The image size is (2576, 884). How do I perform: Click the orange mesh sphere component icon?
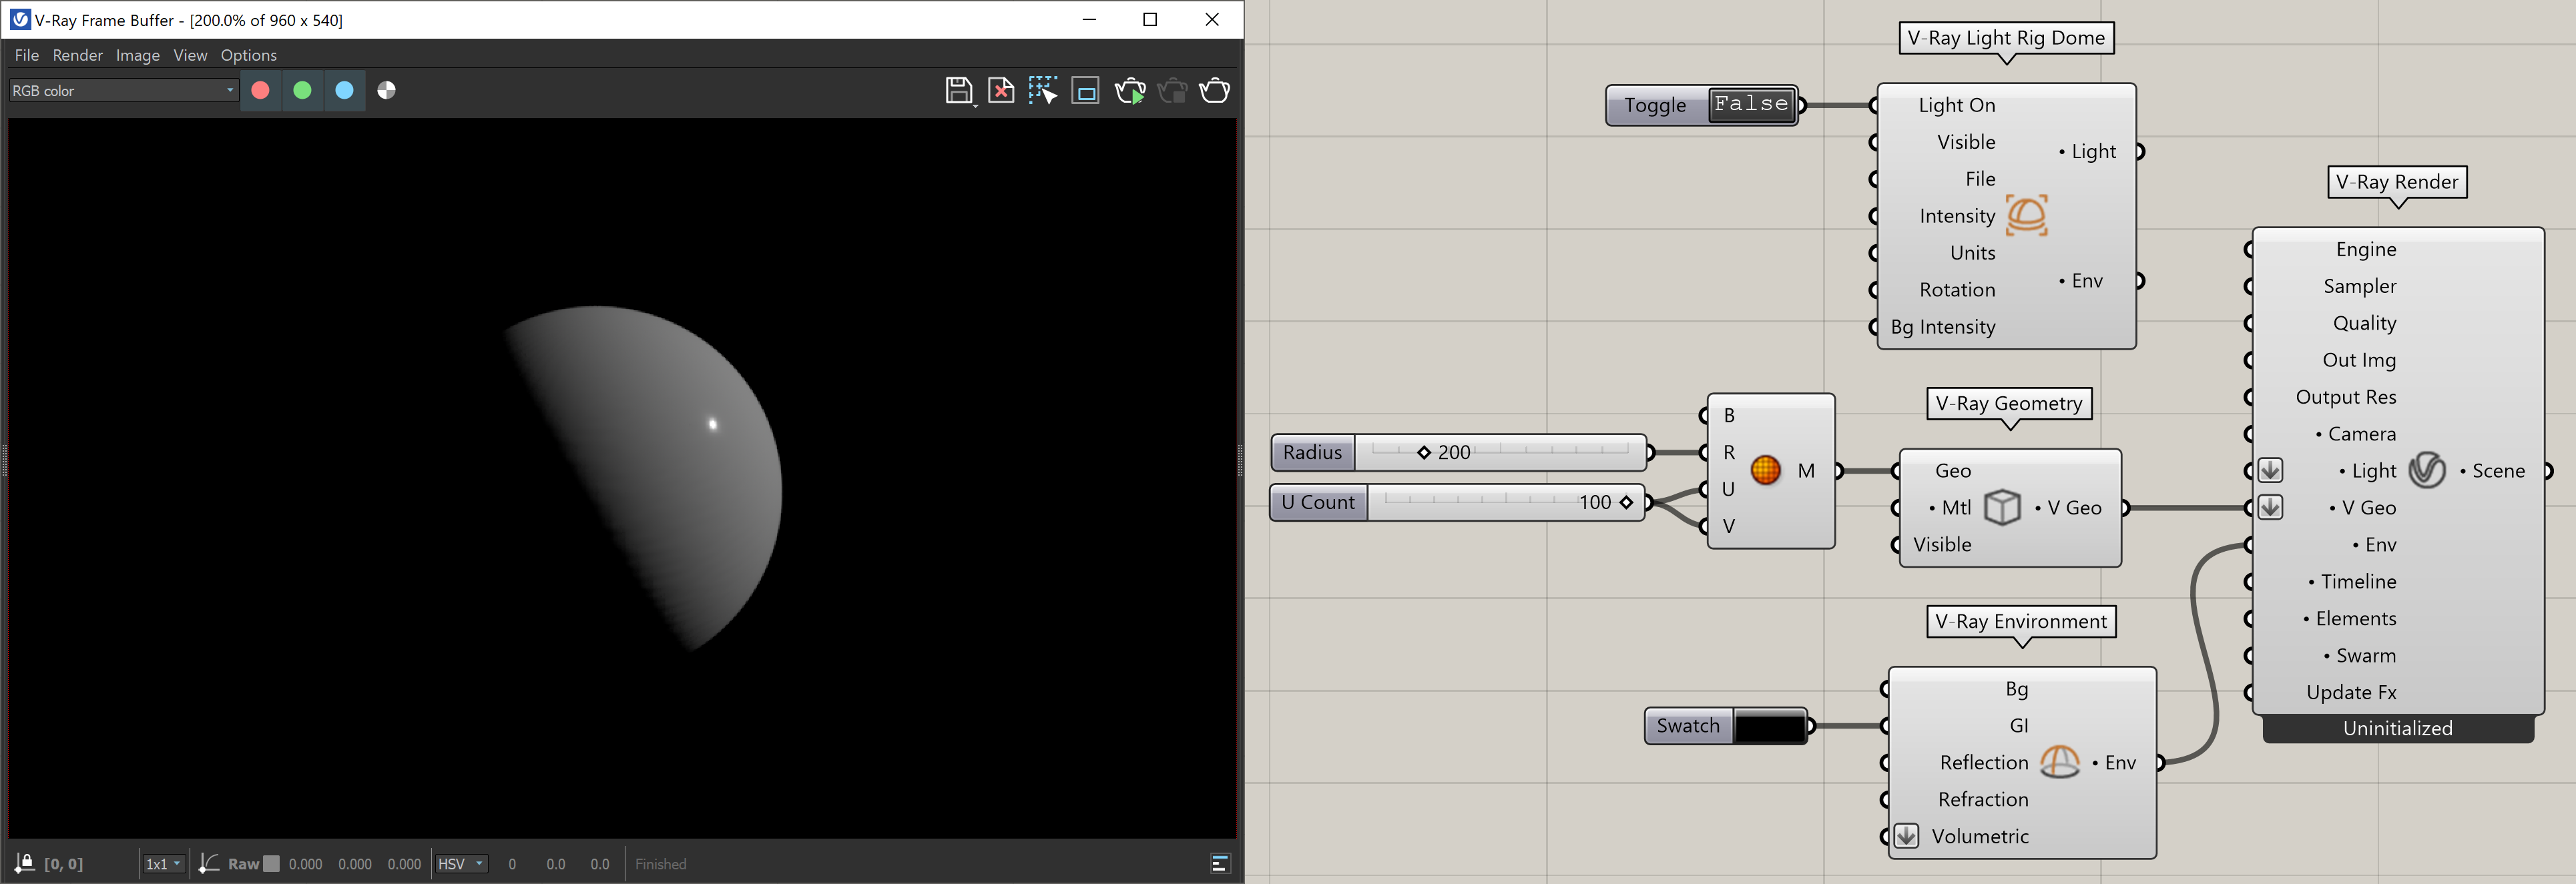click(1766, 470)
